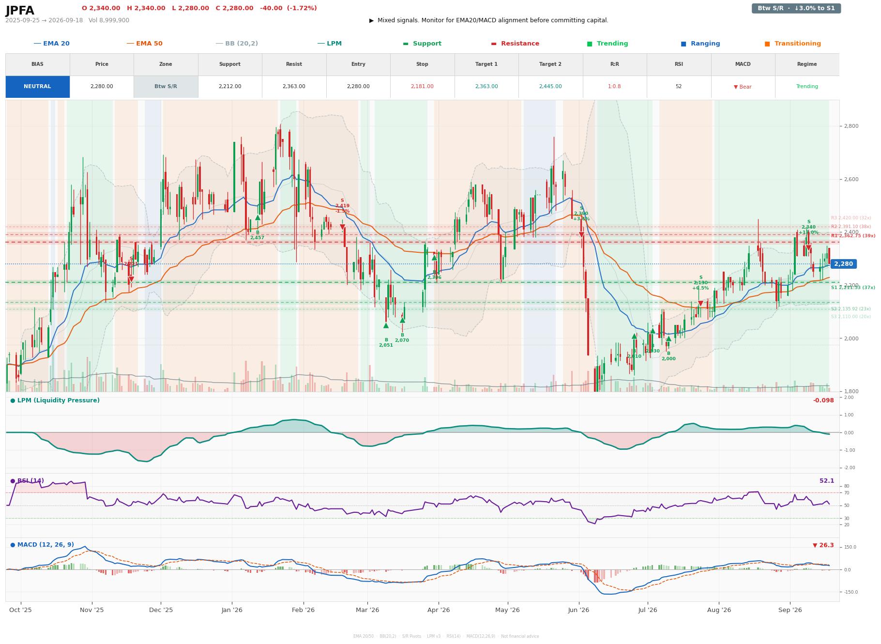881x644 pixels.
Task: Click the Support value 2,212.00
Action: click(230, 87)
